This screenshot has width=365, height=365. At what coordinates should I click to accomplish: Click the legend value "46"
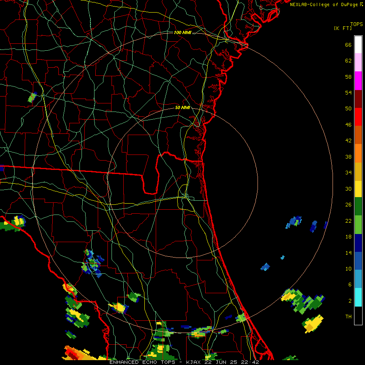(348, 125)
